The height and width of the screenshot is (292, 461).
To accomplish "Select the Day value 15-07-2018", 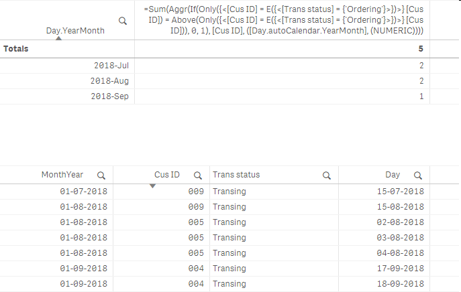I will 400,192.
